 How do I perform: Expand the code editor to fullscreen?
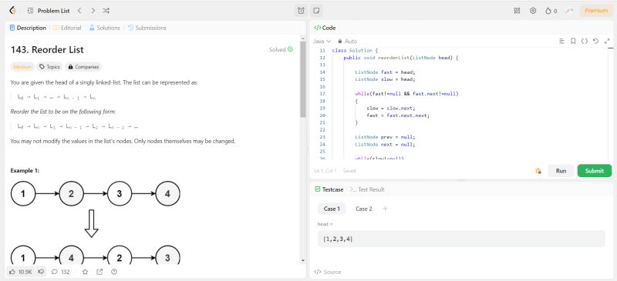[x=607, y=41]
